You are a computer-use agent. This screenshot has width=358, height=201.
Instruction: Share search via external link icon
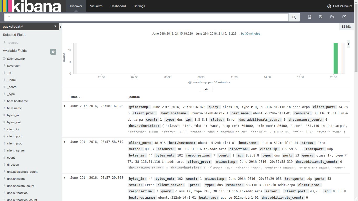(344, 17)
